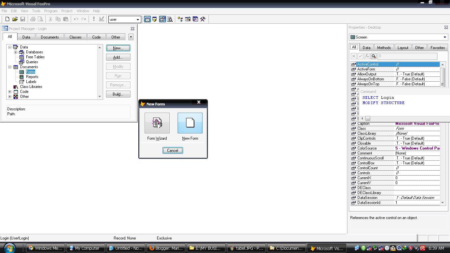Click the Avira umbrella tray icon
Screen dimensions: 450x253
422,248
